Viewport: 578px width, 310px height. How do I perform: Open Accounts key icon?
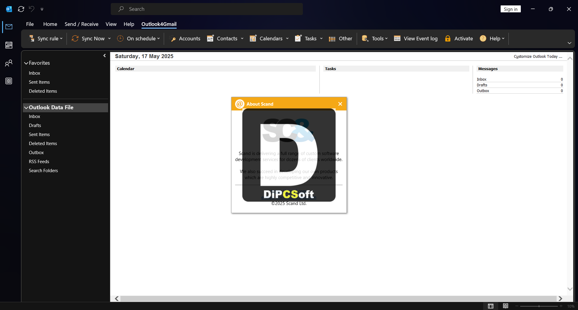click(x=173, y=39)
